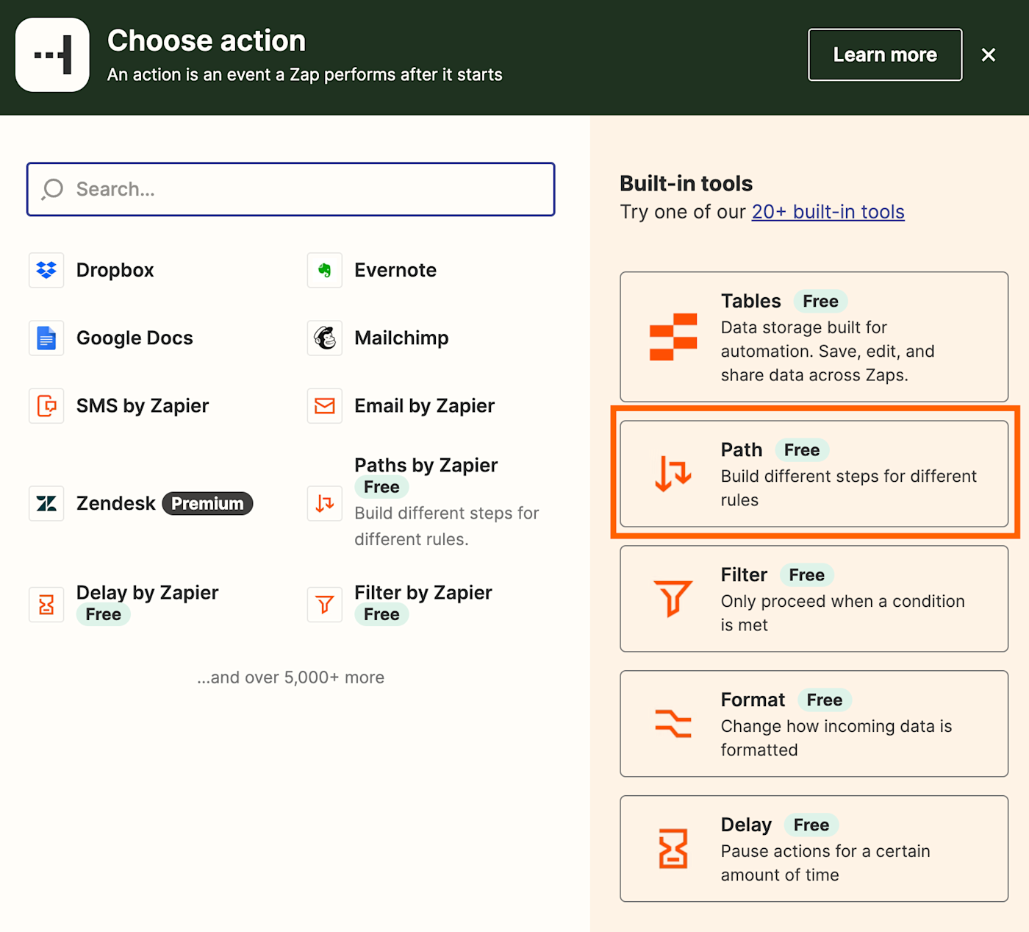
Task: Open the Tables built-in tool card
Action: coord(814,337)
